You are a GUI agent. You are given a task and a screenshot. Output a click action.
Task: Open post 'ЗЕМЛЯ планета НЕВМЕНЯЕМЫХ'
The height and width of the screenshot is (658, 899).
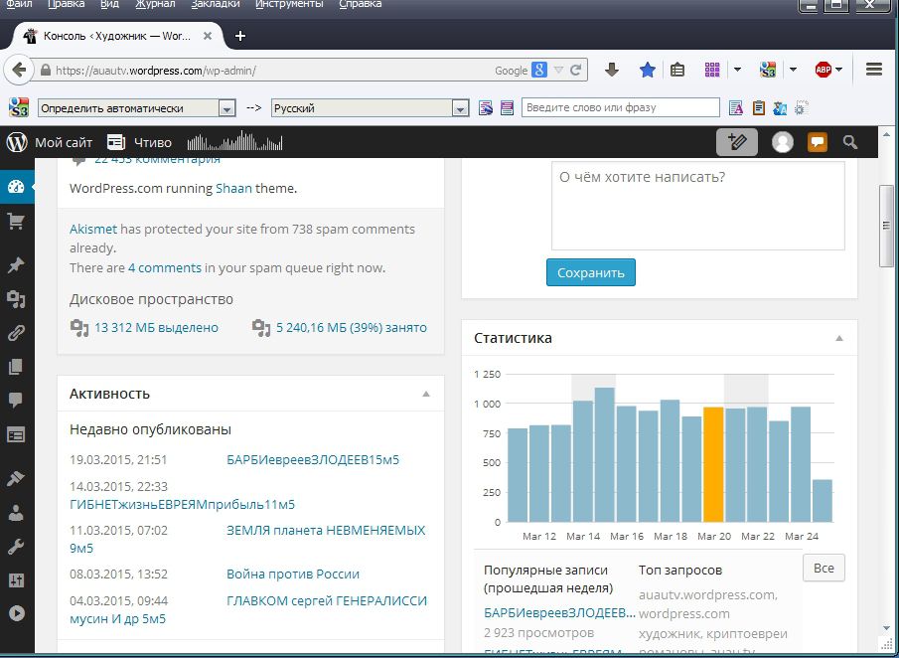tap(326, 530)
